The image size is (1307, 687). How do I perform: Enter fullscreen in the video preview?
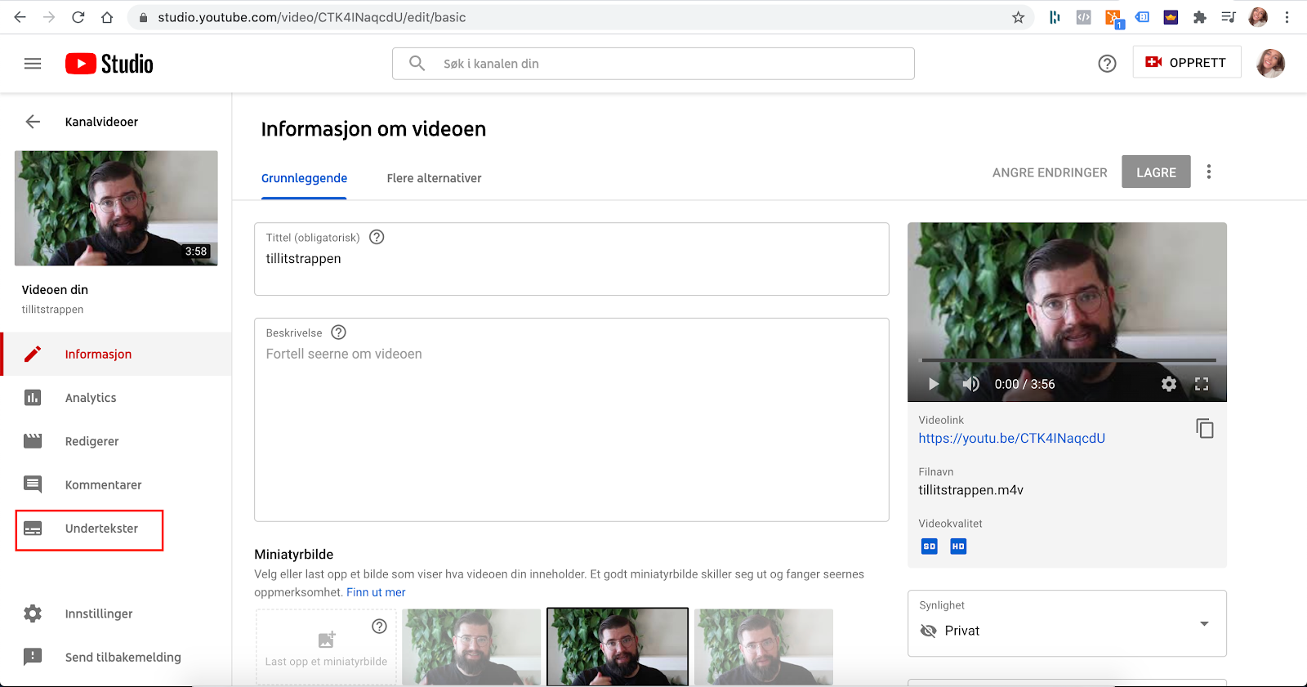tap(1202, 384)
